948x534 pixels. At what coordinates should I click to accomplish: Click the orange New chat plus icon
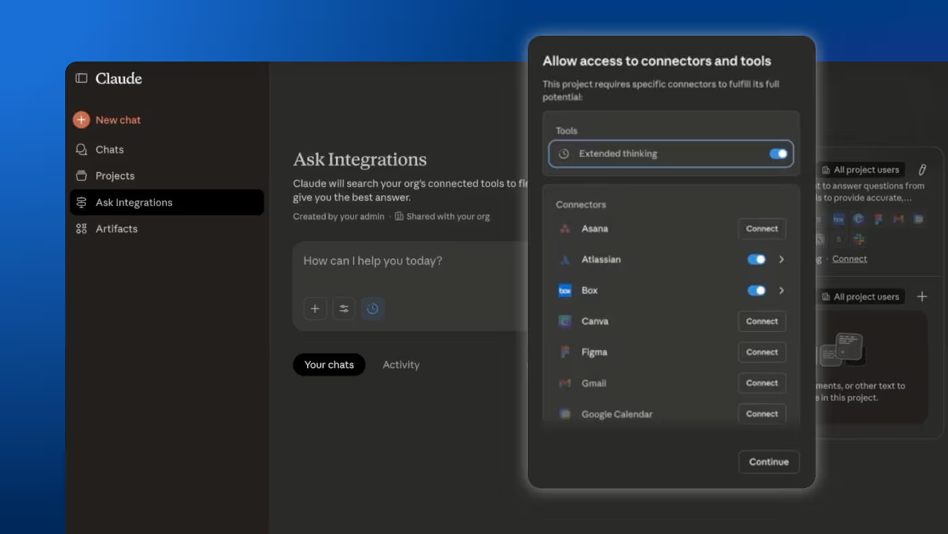click(x=81, y=120)
